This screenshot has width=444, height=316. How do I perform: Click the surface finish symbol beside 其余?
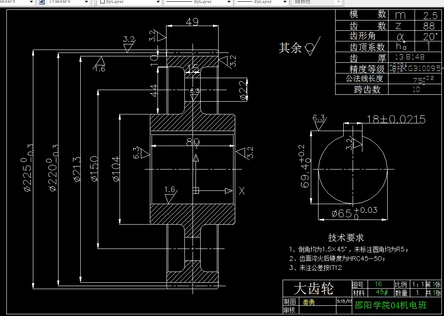pos(313,46)
